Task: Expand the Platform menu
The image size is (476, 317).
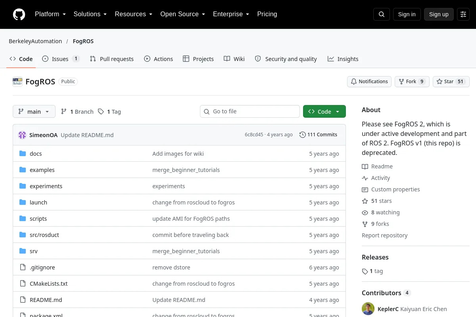Action: pos(50,14)
